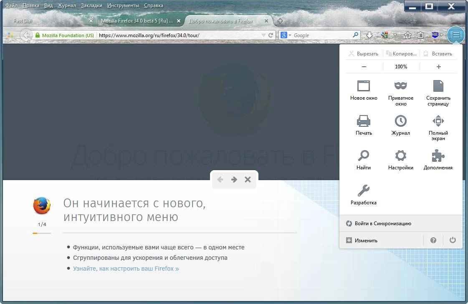Increase zoom with plus button
The width and height of the screenshot is (468, 304).
(438, 67)
